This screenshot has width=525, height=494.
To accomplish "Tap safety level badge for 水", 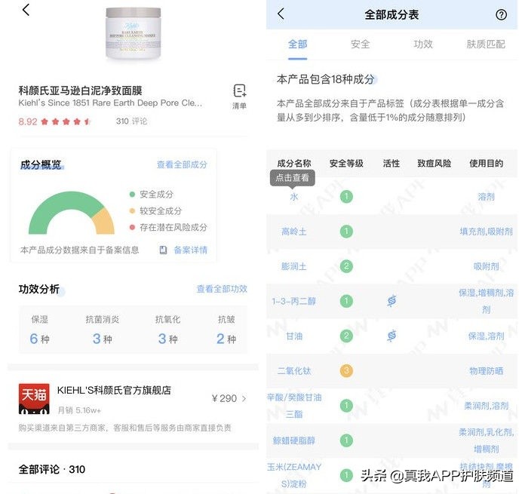I will (x=346, y=196).
